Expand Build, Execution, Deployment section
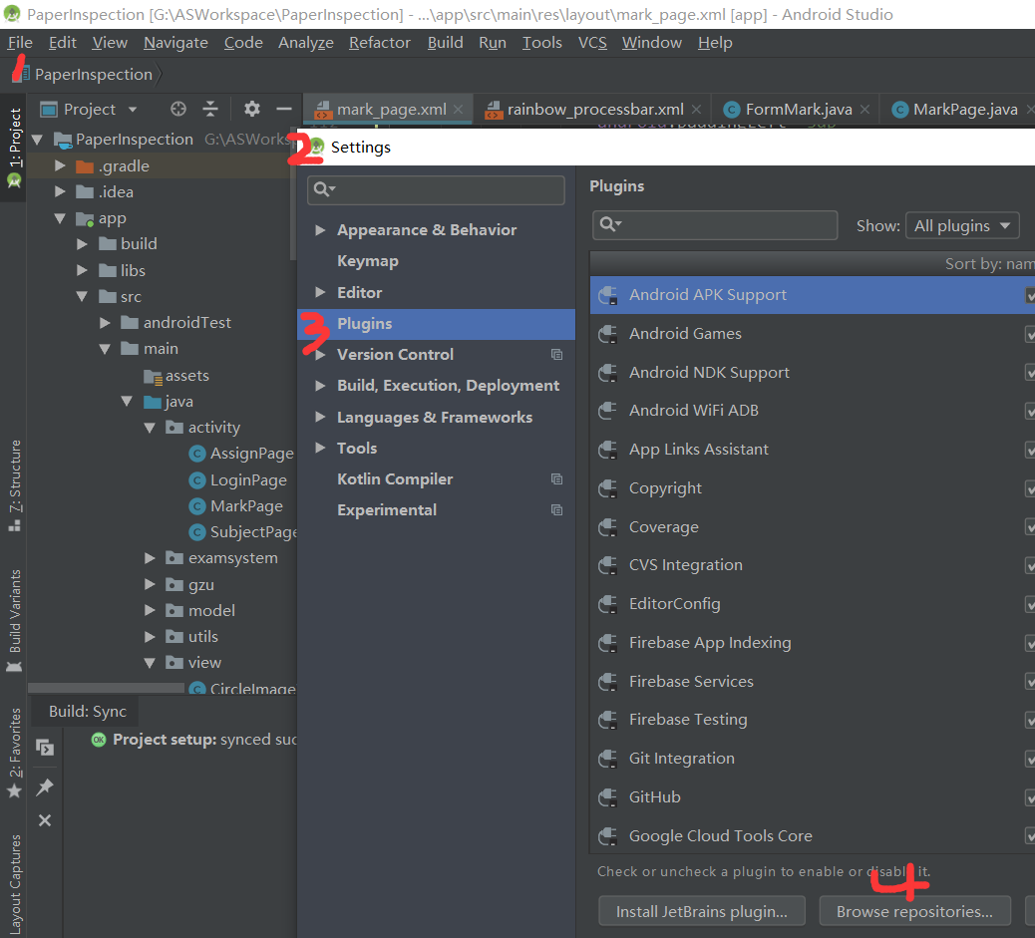This screenshot has height=938, width=1035. (320, 386)
